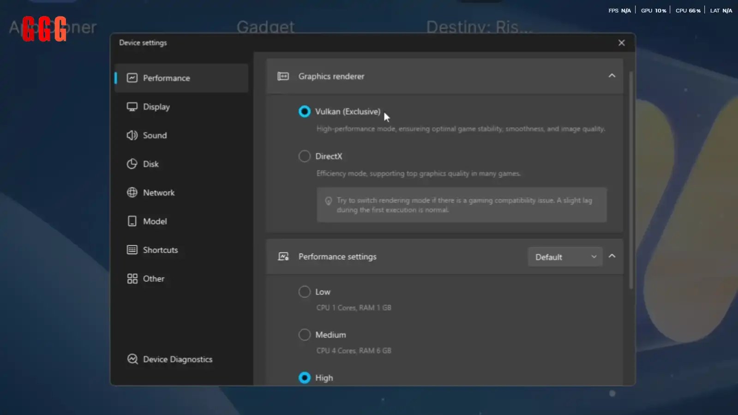Click the Performance settings section icon
Screen dimensions: 738x415
tap(283, 256)
